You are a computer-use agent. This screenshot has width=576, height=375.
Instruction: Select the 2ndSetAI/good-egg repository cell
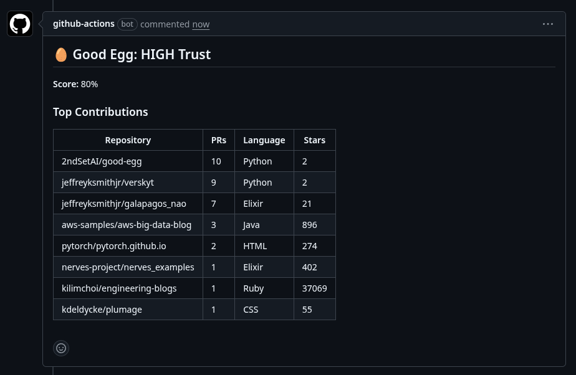[102, 161]
